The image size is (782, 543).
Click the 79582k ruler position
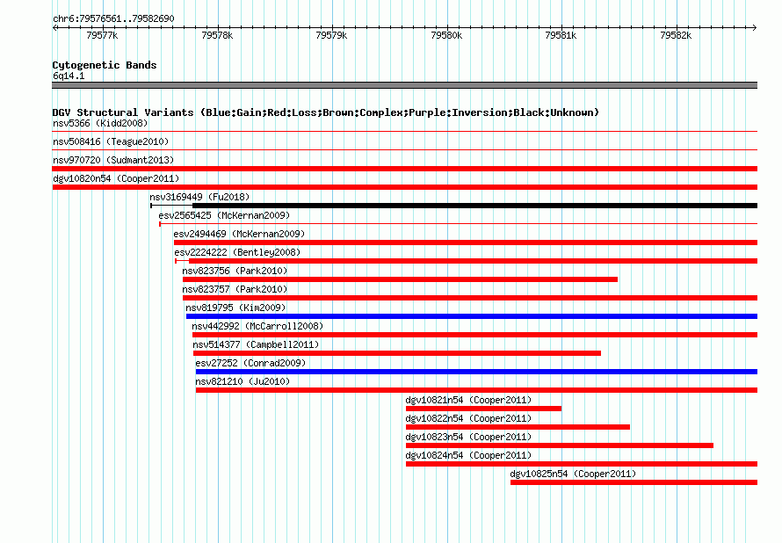coord(676,35)
